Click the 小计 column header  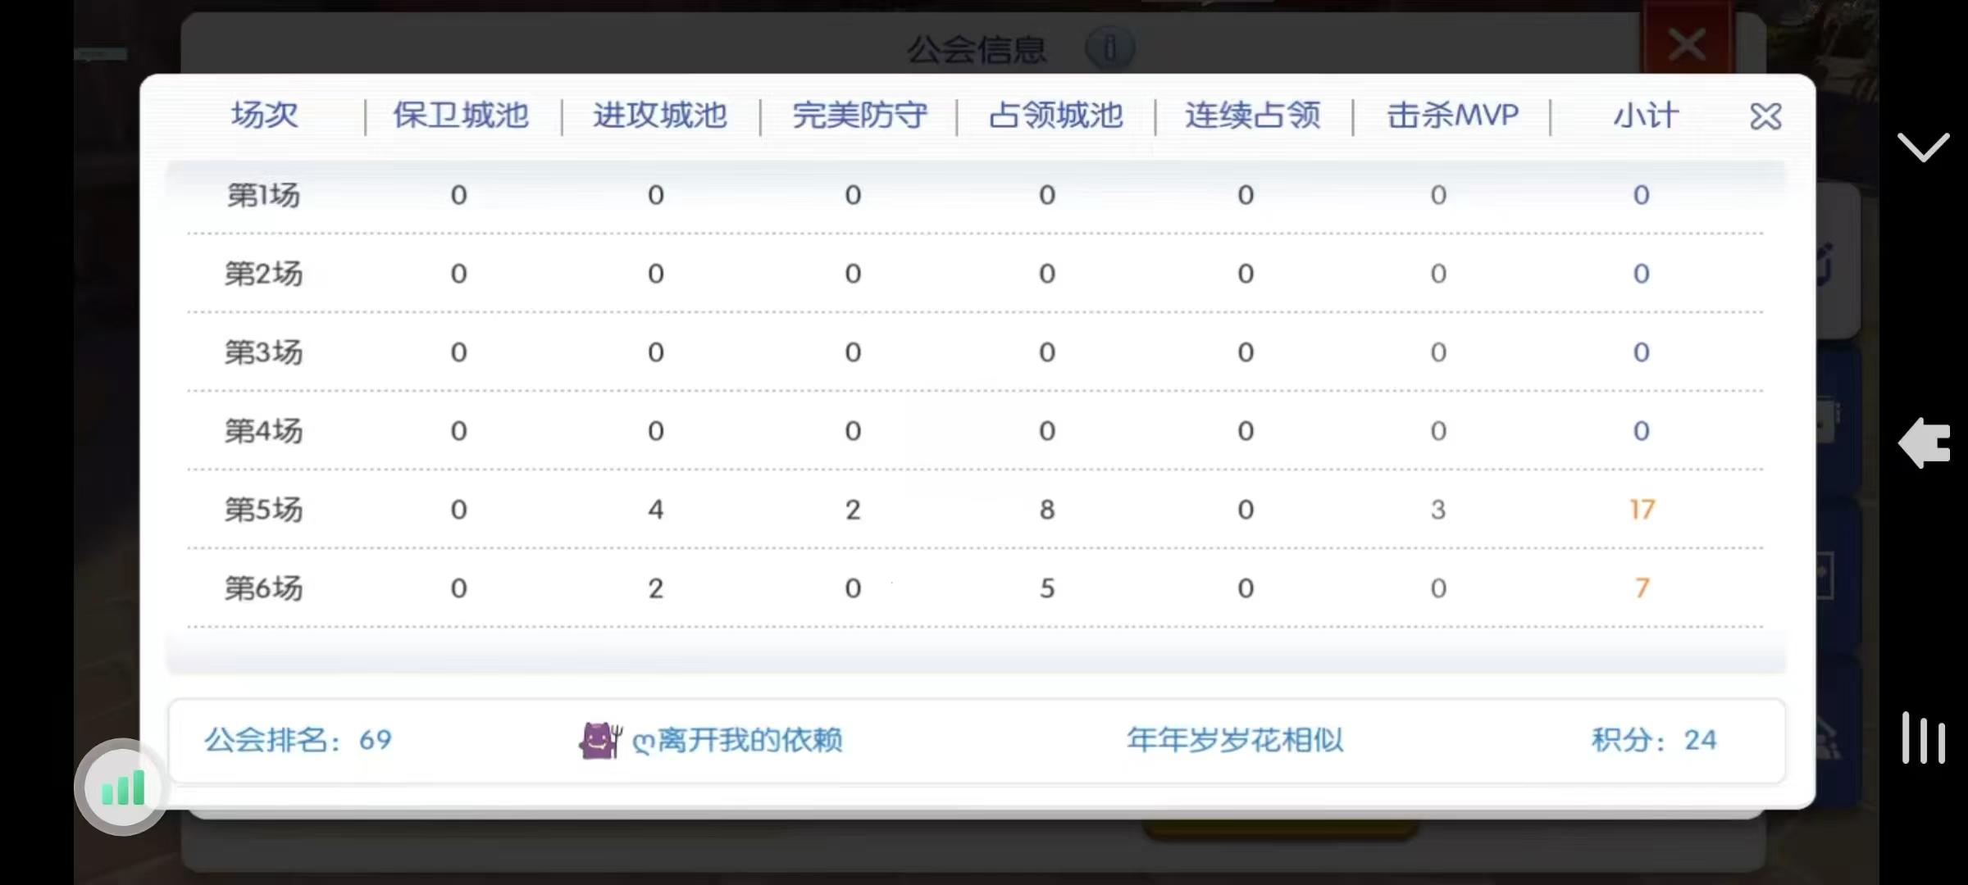(x=1646, y=116)
